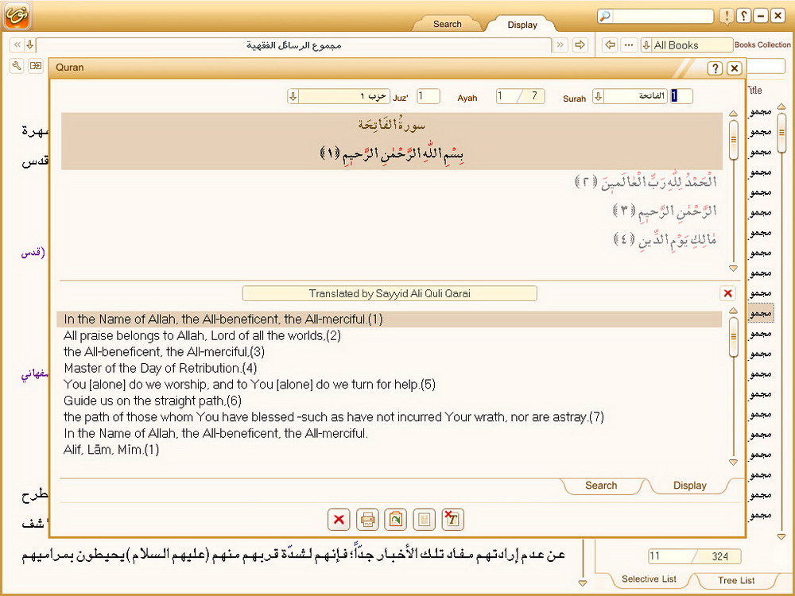The width and height of the screenshot is (795, 596).
Task: Click the clipboard with green arrow icon
Action: [x=396, y=520]
